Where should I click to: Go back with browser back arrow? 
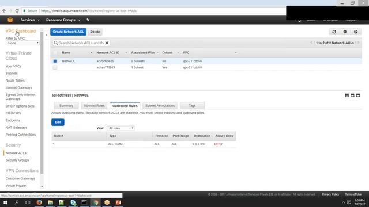click(x=4, y=11)
